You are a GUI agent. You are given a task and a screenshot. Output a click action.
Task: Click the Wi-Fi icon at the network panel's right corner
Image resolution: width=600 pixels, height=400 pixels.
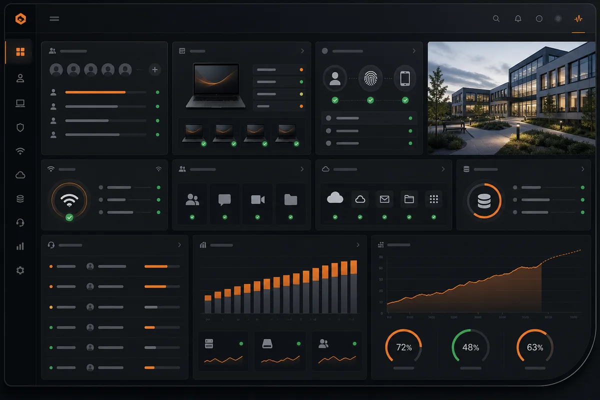click(158, 169)
